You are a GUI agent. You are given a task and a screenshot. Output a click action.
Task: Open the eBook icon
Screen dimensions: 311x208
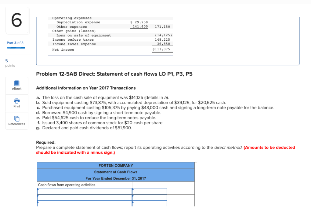point(17,83)
